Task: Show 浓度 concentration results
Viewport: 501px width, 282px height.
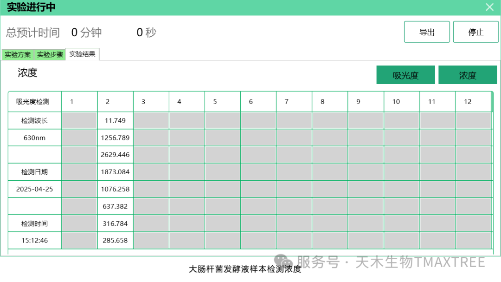Action: tap(467, 75)
